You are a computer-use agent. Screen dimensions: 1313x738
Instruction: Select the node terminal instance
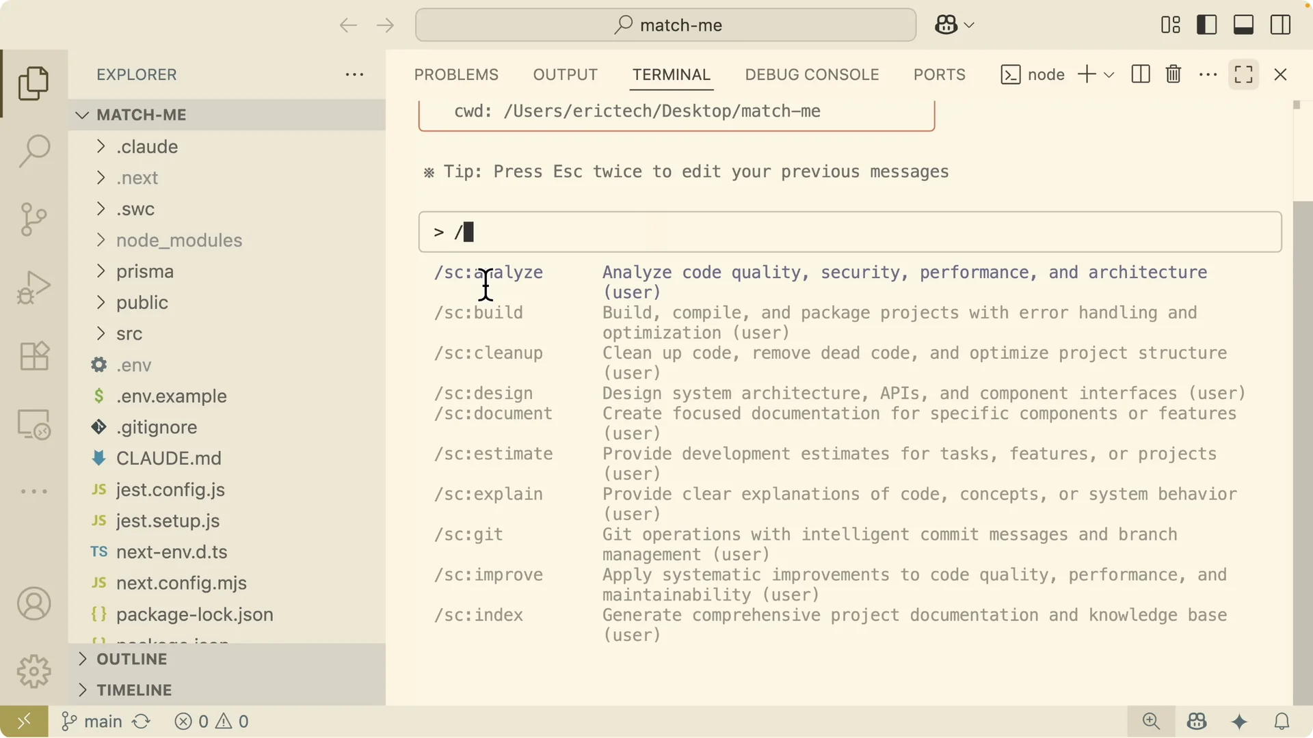click(1033, 74)
